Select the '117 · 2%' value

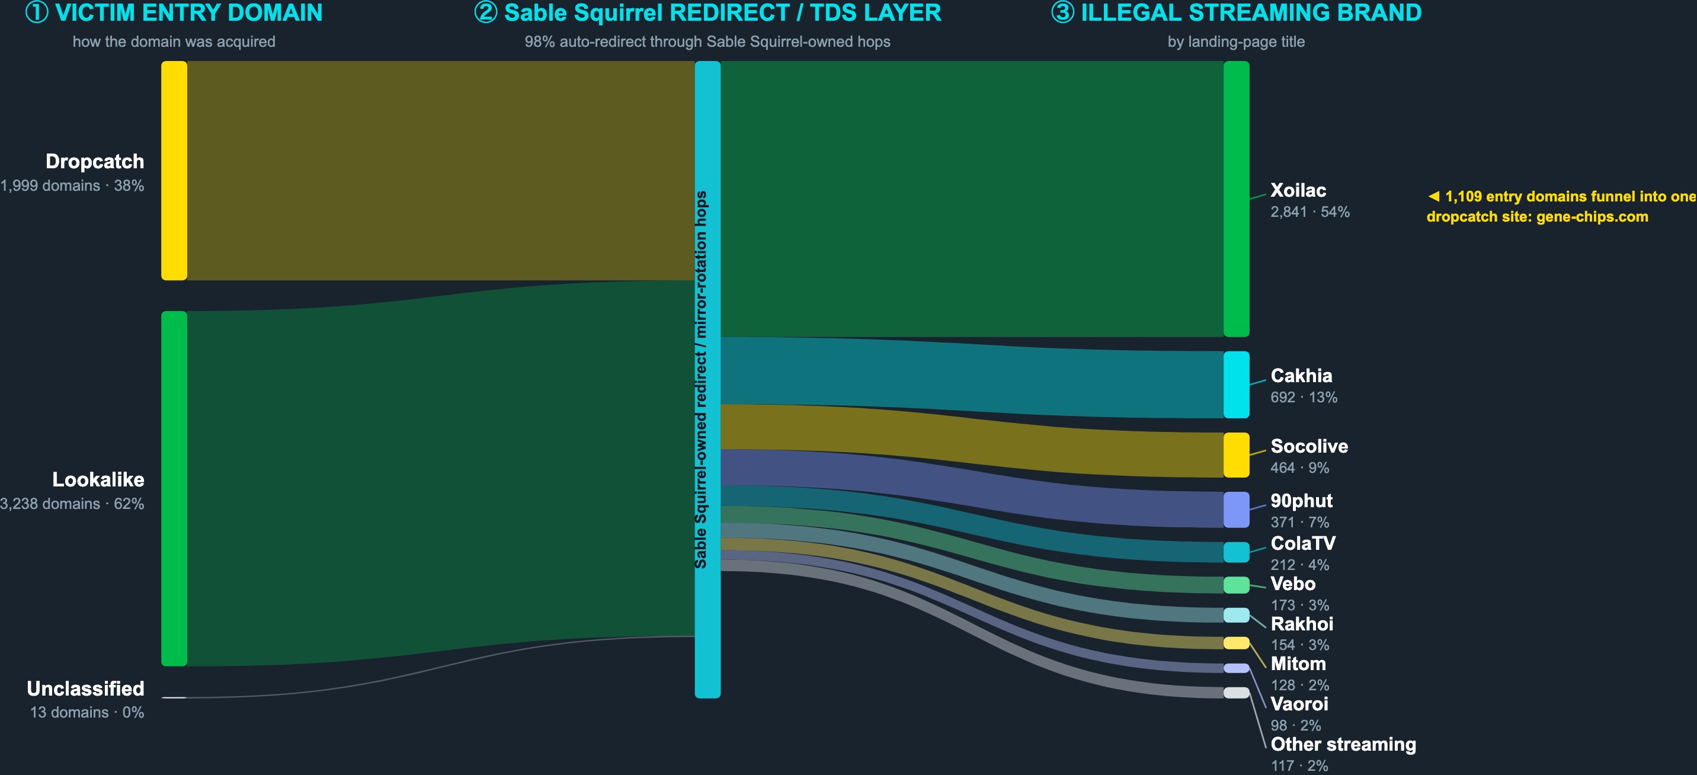[1299, 766]
